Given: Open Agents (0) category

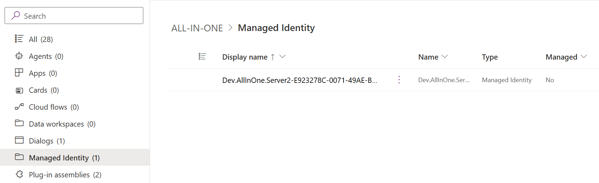Looking at the screenshot, I should pyautogui.click(x=46, y=56).
